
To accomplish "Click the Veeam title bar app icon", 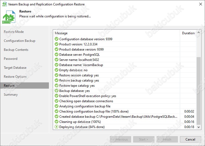I will click(5, 4).
